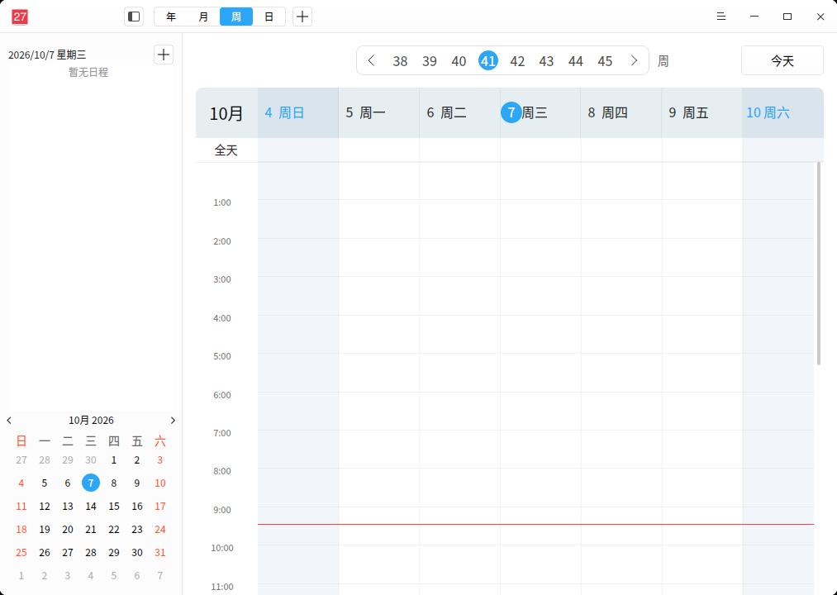Switch to month view (月)
837x595 pixels.
click(203, 17)
